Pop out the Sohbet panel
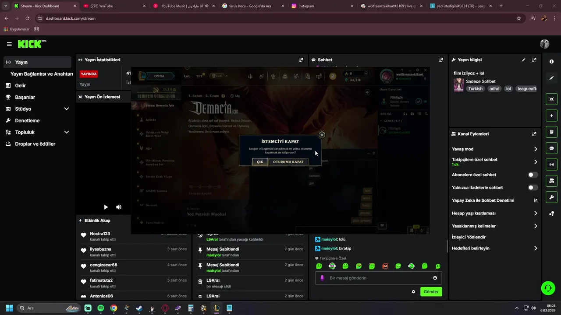 click(440, 60)
